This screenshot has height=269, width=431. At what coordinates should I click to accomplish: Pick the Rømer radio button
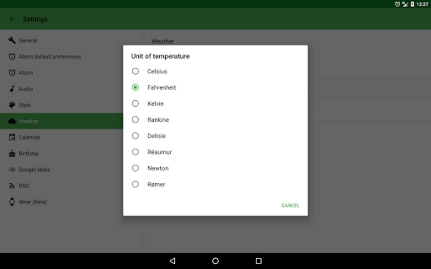(x=135, y=184)
